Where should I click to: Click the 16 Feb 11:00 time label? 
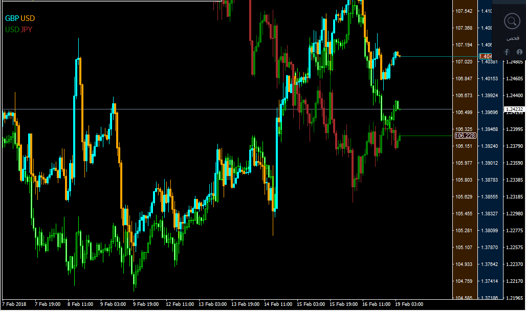[x=377, y=304]
